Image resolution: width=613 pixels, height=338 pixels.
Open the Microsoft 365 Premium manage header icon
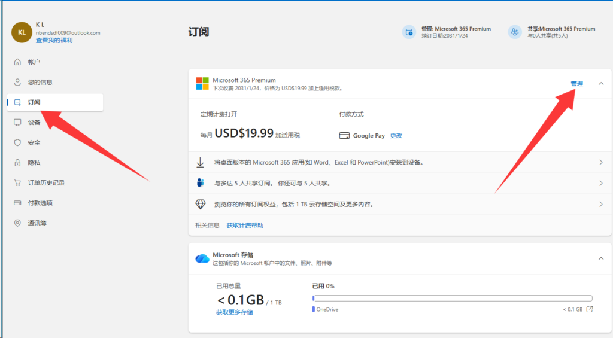pos(409,32)
